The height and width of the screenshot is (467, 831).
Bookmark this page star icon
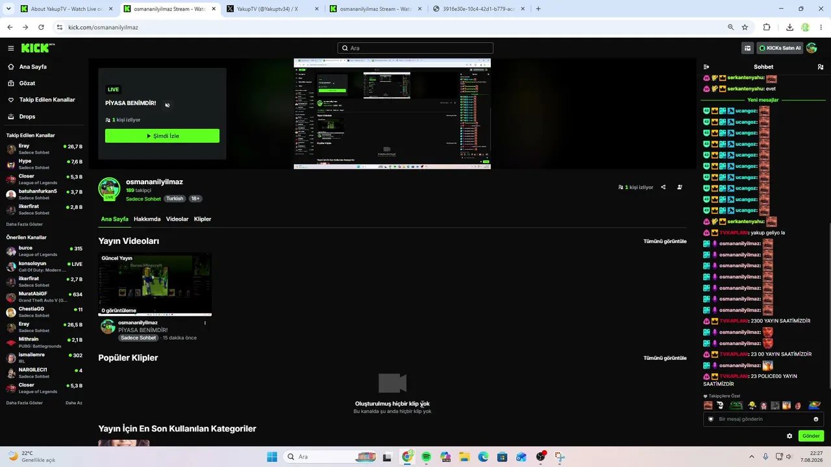745,27
